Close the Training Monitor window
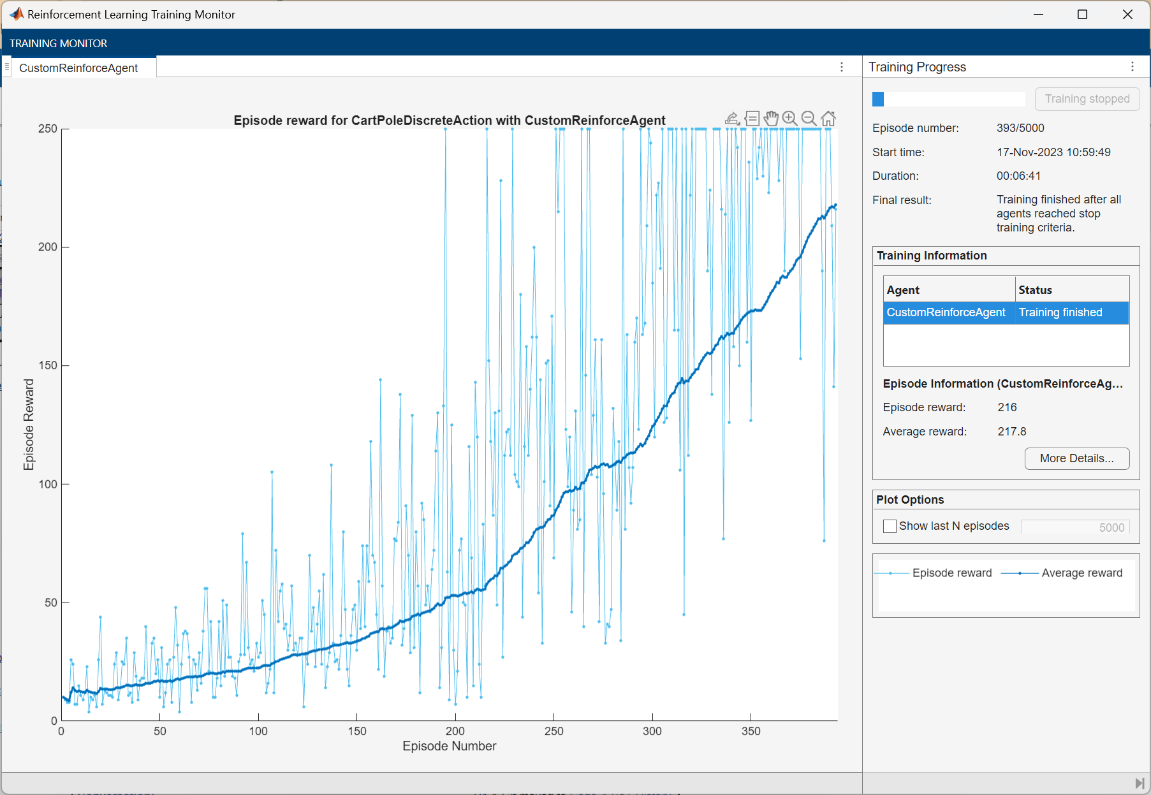Image resolution: width=1151 pixels, height=795 pixels. coord(1127,14)
